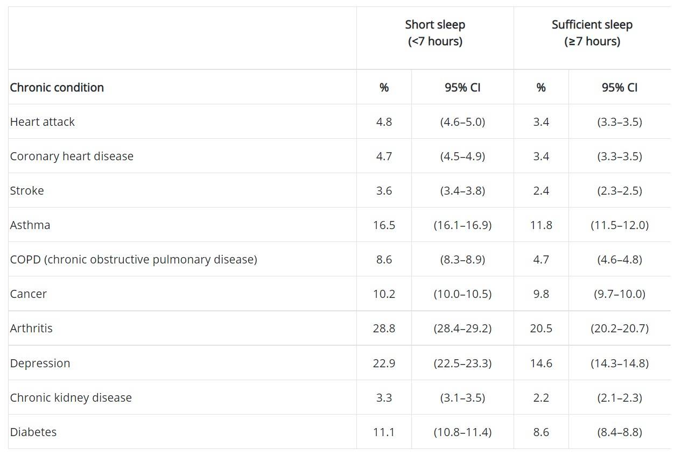The image size is (681, 456).
Task: Click the Asthma short sleep value 16.5
Action: 384,225
